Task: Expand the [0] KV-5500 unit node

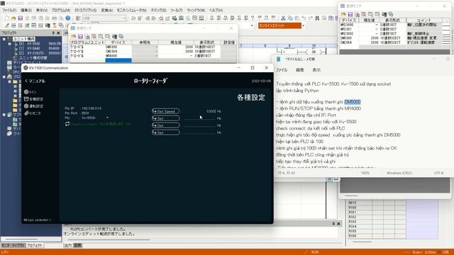Action: coord(9,44)
